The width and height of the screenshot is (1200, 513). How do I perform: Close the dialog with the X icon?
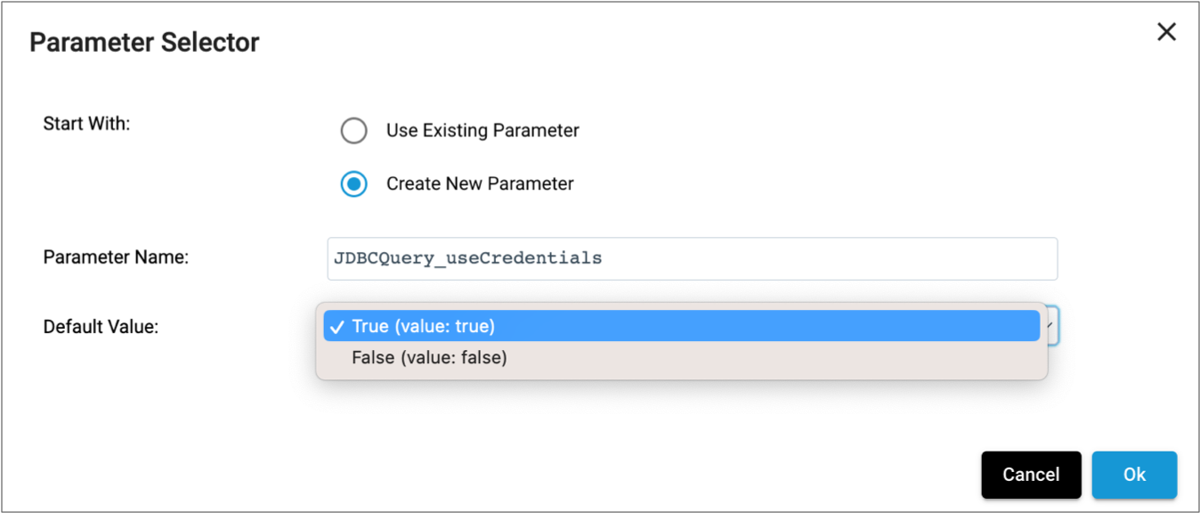tap(1167, 32)
